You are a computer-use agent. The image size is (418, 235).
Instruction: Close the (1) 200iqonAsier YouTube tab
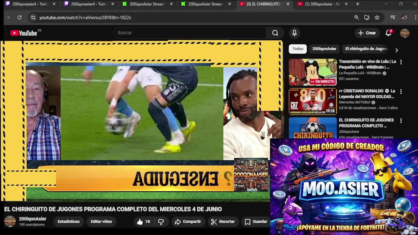click(346, 4)
